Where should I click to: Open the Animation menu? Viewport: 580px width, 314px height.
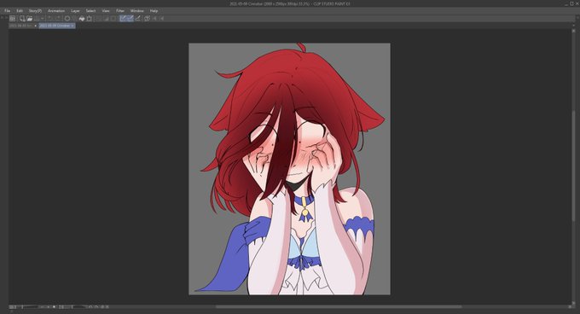click(56, 11)
